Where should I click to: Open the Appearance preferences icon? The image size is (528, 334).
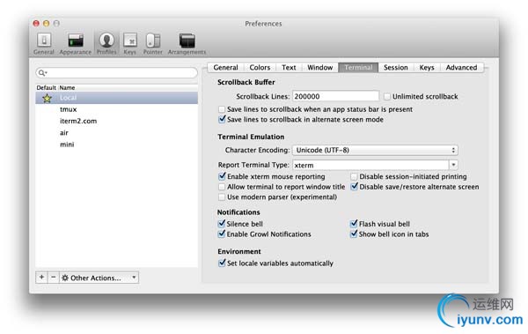point(76,43)
